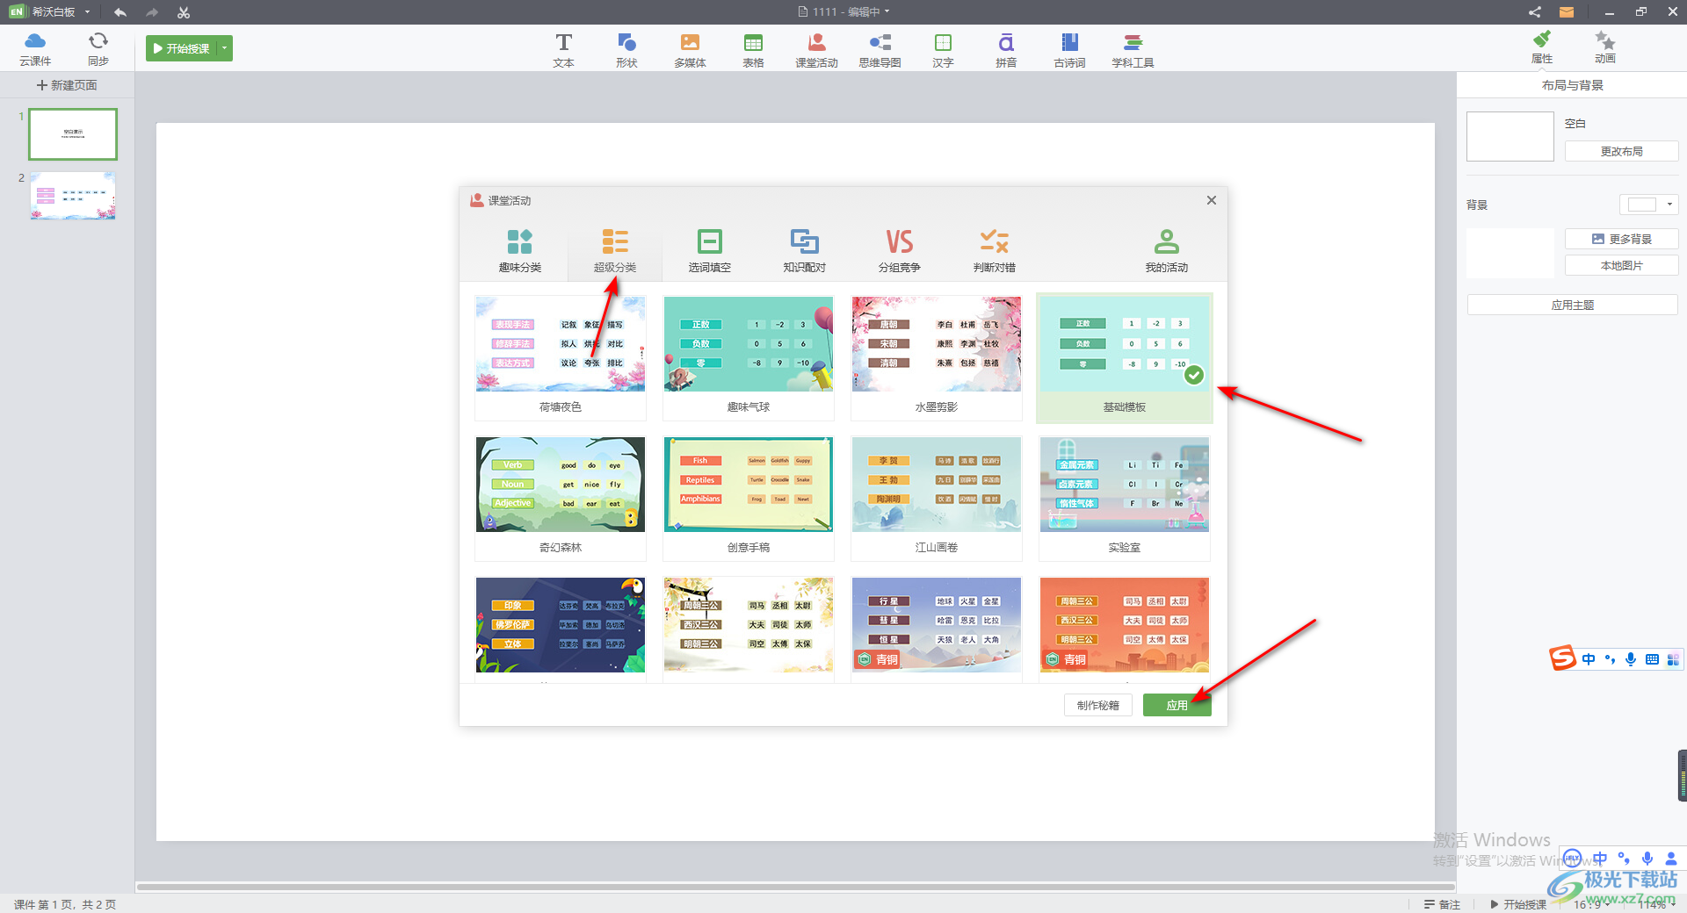This screenshot has width=1687, height=913.
Task: Select the 奇幻森林 template
Action: coord(561,497)
